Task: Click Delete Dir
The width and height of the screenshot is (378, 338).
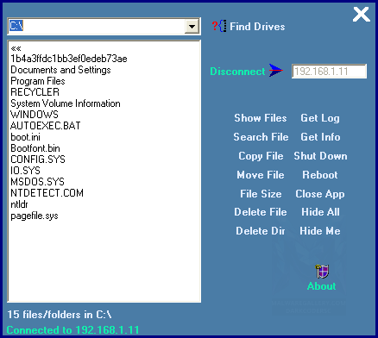Action: coord(261,231)
